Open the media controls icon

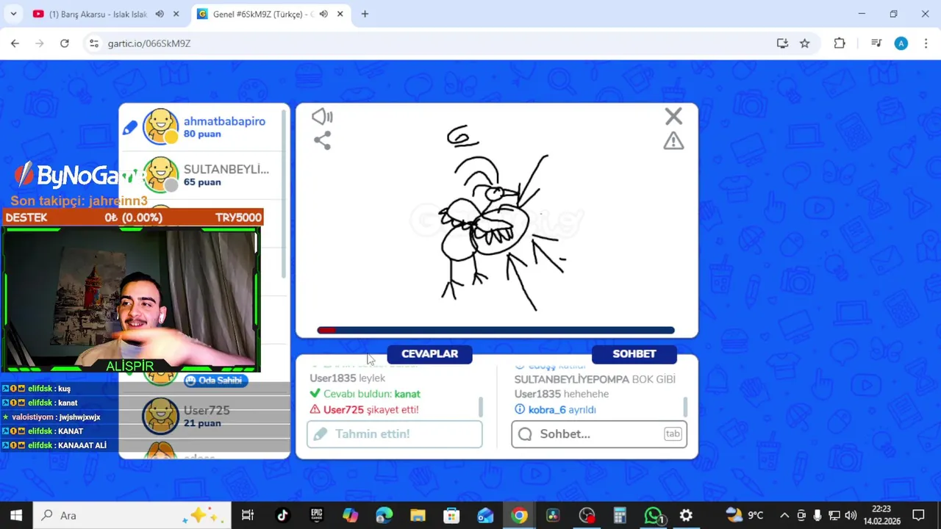click(x=876, y=43)
